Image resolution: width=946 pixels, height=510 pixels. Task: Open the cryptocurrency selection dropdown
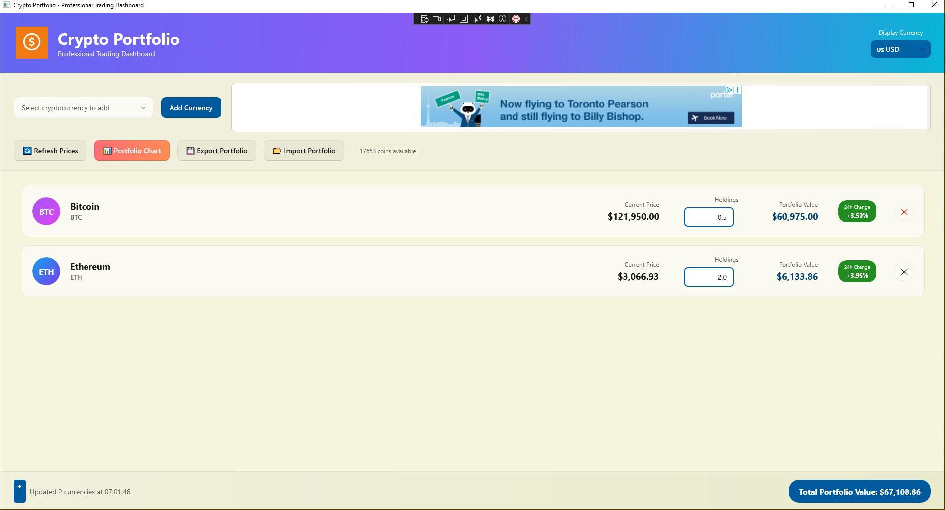pyautogui.click(x=83, y=107)
